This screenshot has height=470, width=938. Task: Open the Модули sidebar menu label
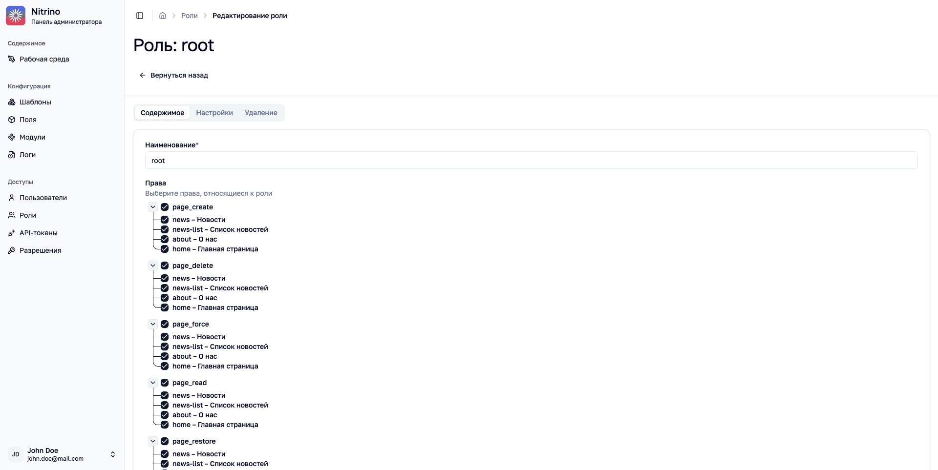click(x=32, y=137)
